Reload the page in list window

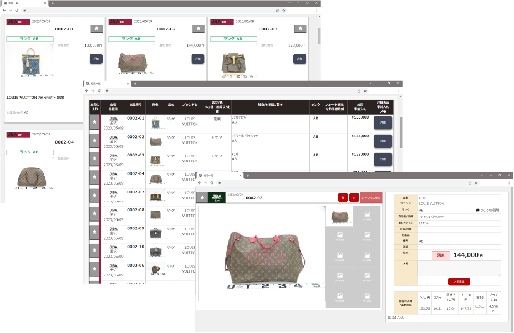[x=99, y=91]
